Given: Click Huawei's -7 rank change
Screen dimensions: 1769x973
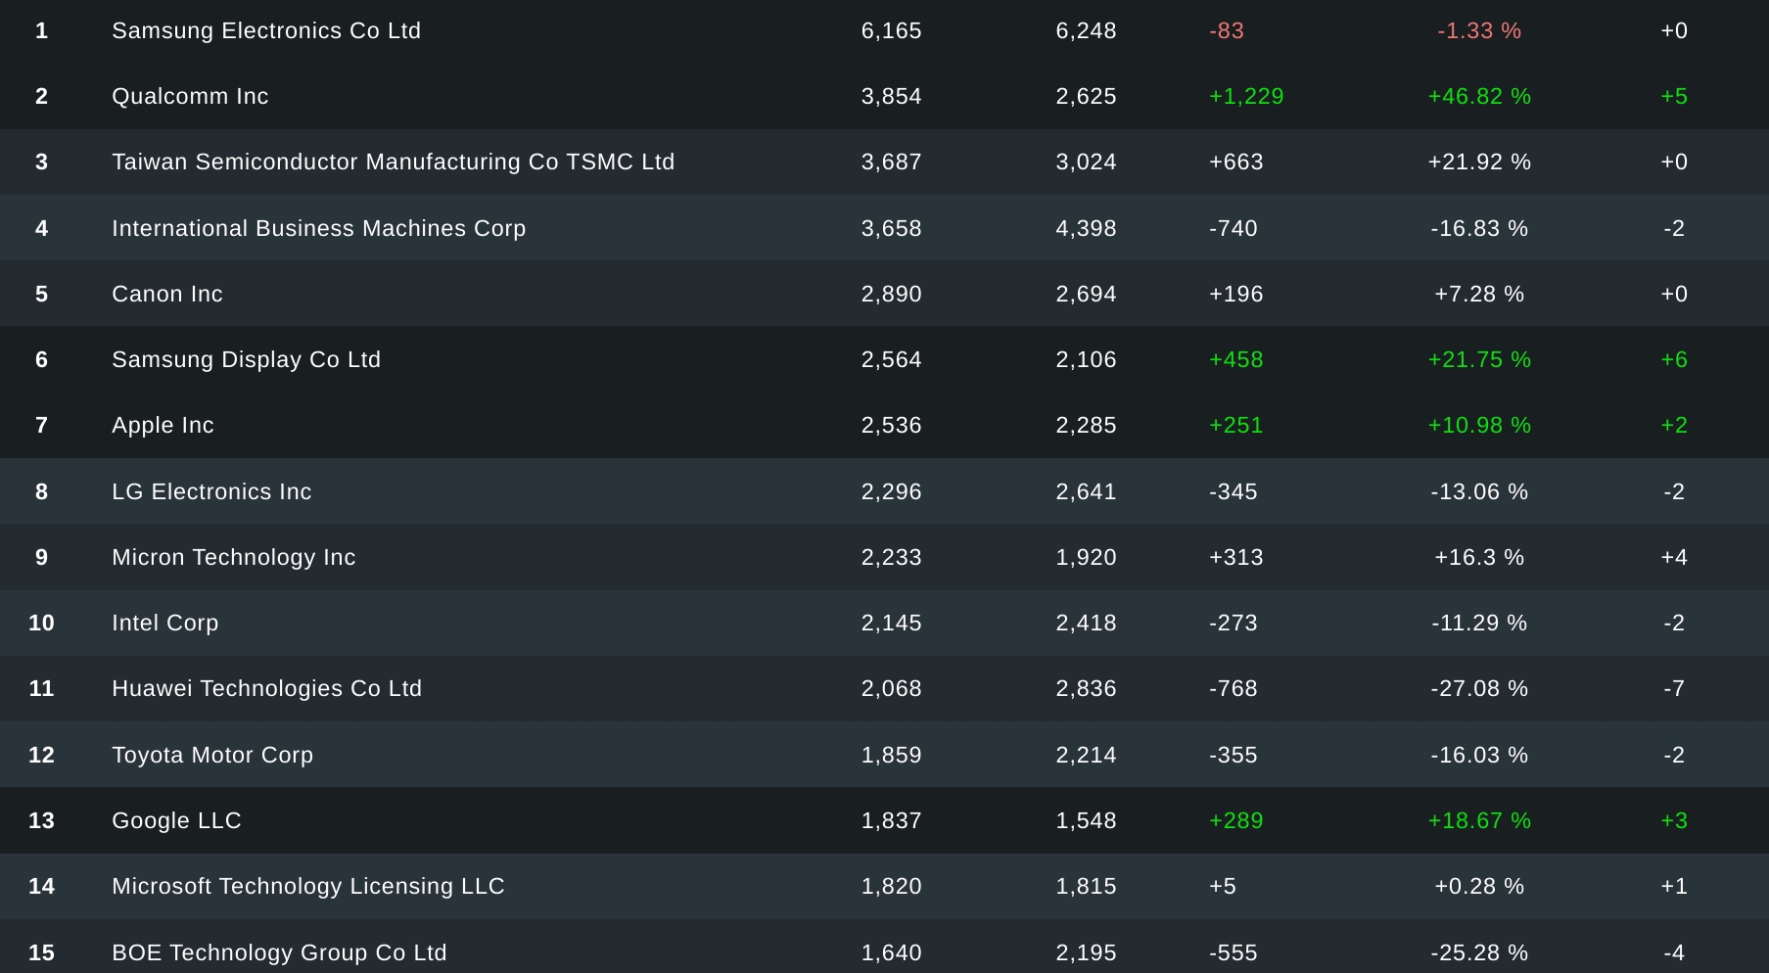Looking at the screenshot, I should (1674, 688).
